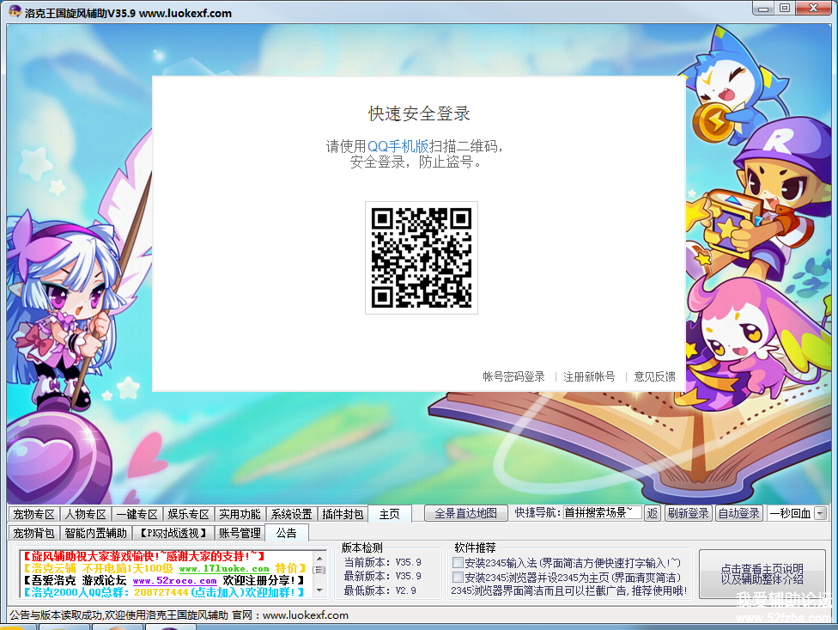Image resolution: width=838 pixels, height=630 pixels.
Task: Click the 当前版本: V35.9 text
Action: 383,562
